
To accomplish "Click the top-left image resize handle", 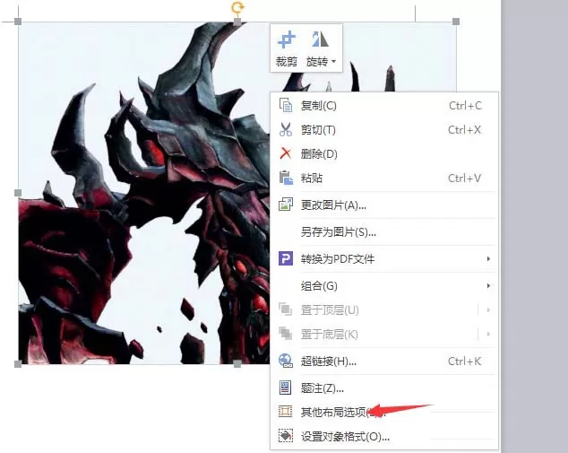I will click(18, 22).
